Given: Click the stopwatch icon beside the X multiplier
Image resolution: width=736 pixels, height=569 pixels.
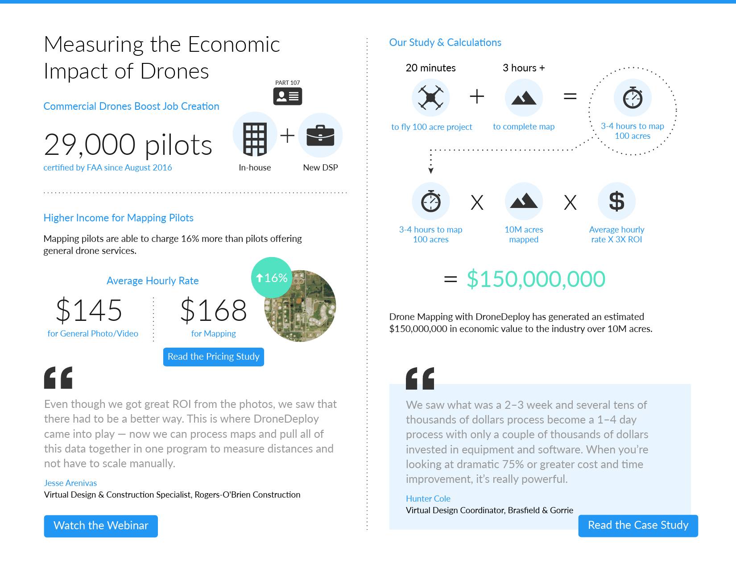Looking at the screenshot, I should [430, 201].
